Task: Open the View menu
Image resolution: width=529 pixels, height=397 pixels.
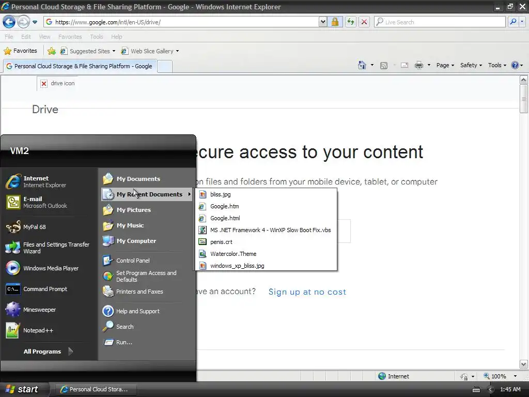Action: [44, 37]
